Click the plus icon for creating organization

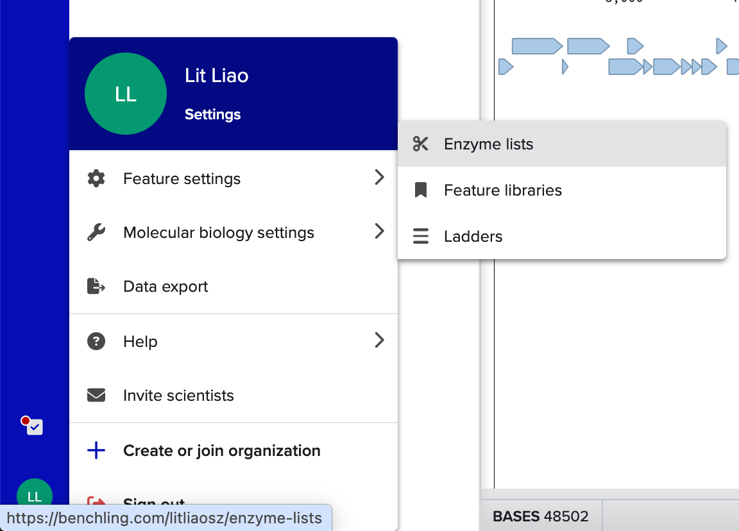[x=96, y=451]
